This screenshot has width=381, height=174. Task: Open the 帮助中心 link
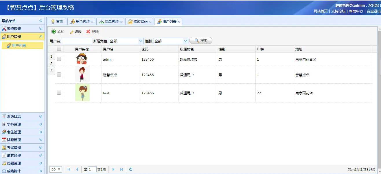356,11
